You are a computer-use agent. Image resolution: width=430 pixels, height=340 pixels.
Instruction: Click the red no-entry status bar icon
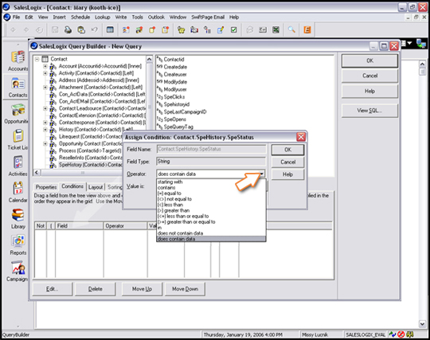401,334
